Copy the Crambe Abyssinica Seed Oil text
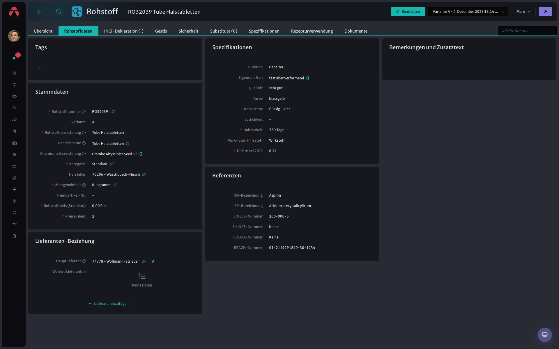 click(x=141, y=154)
